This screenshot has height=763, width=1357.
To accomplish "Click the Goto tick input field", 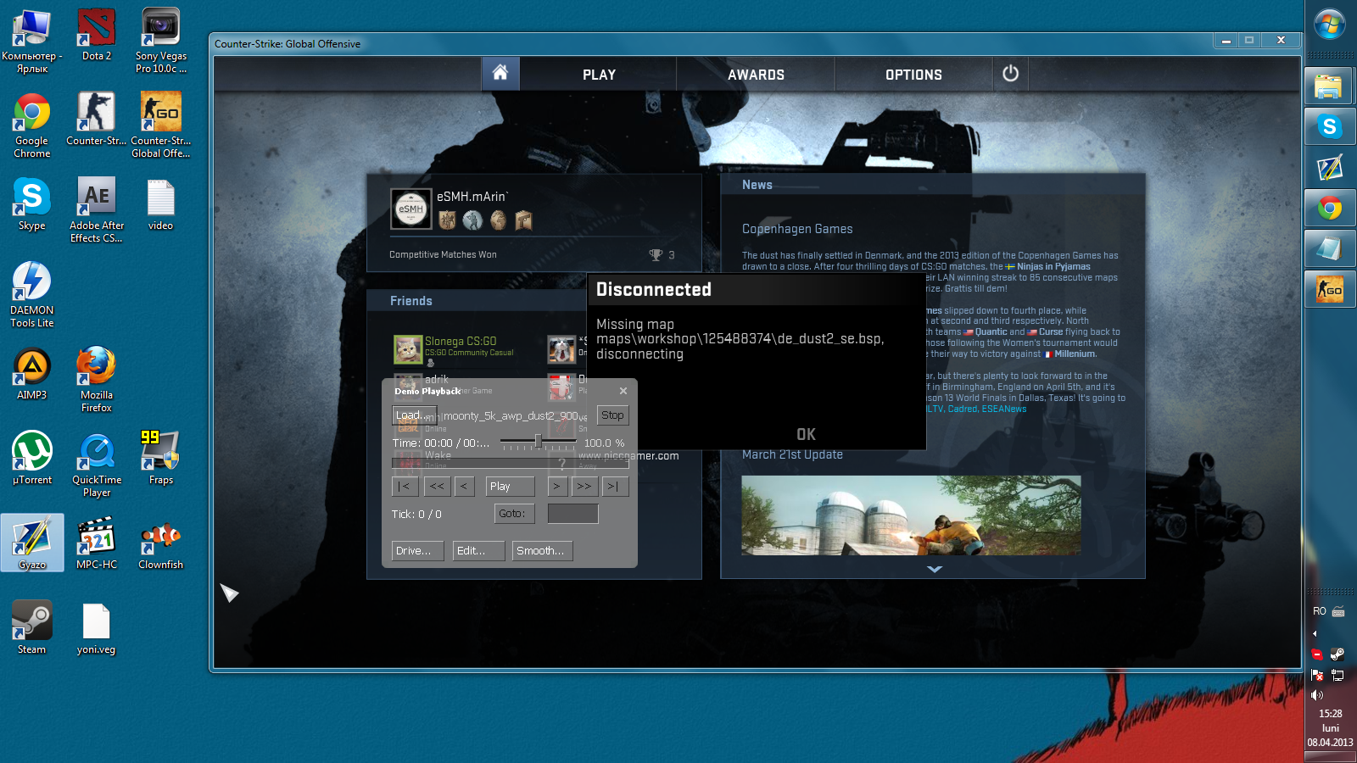I will (572, 514).
